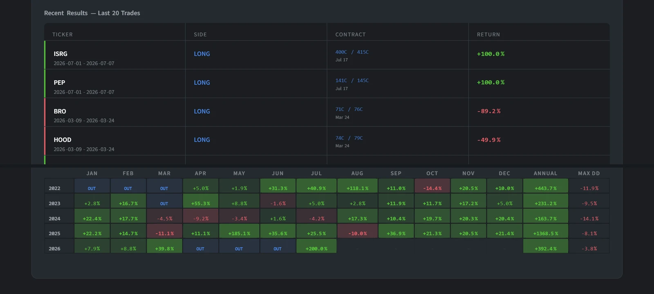Click LONG in the HOOD row
Image resolution: width=654 pixels, height=294 pixels.
point(202,140)
